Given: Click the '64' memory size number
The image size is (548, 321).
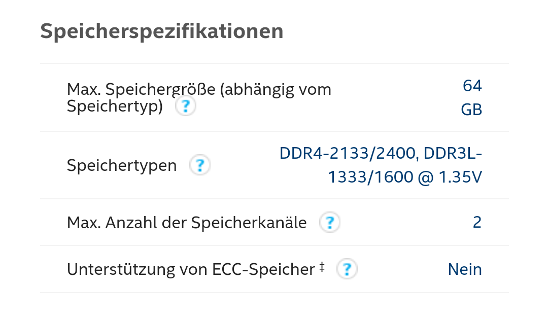Looking at the screenshot, I should 472,86.
